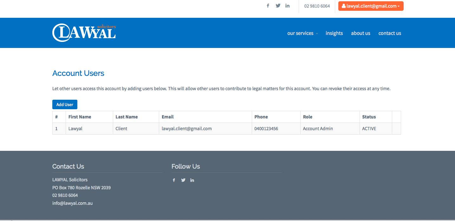Click the phone number 02 9810 6064 in top bar

tap(317, 6)
